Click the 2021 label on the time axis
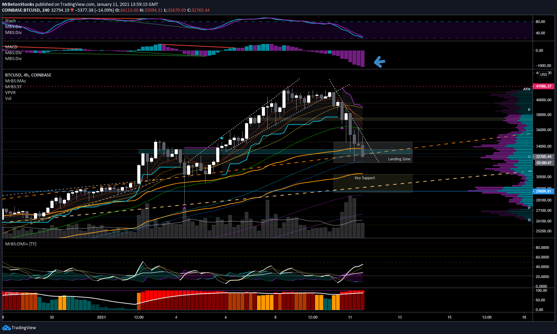Screen dimensions: 557x334 coord(102,317)
